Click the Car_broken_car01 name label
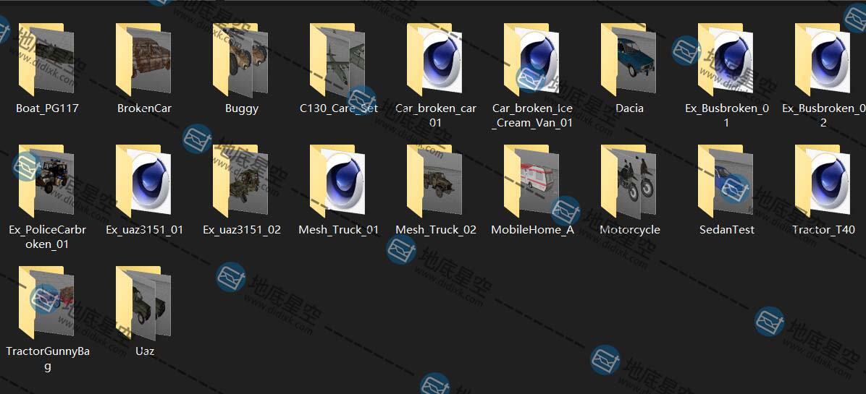 pos(436,116)
